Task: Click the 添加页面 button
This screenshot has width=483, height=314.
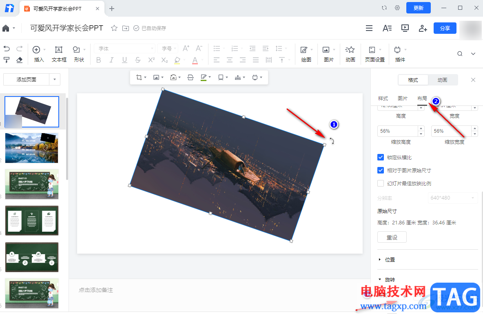Action: pos(26,79)
